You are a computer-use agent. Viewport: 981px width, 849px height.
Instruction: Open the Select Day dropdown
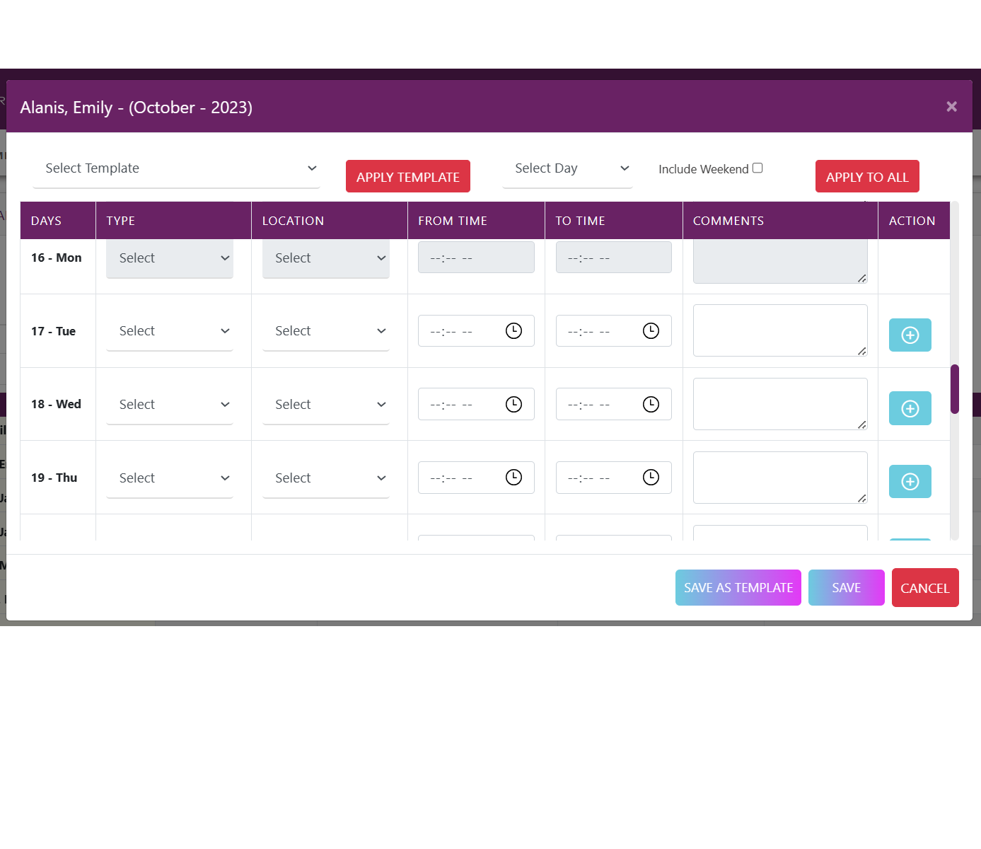[567, 168]
